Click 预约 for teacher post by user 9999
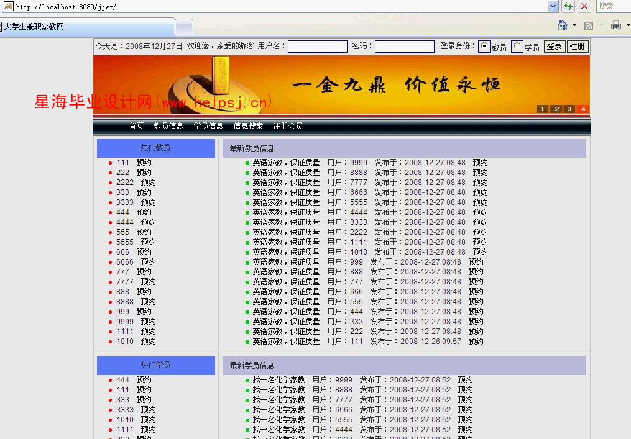The width and height of the screenshot is (631, 439). (x=480, y=163)
